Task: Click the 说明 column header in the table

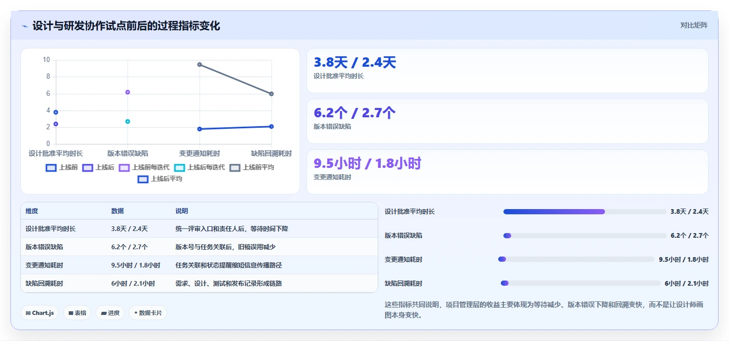Action: coord(182,211)
